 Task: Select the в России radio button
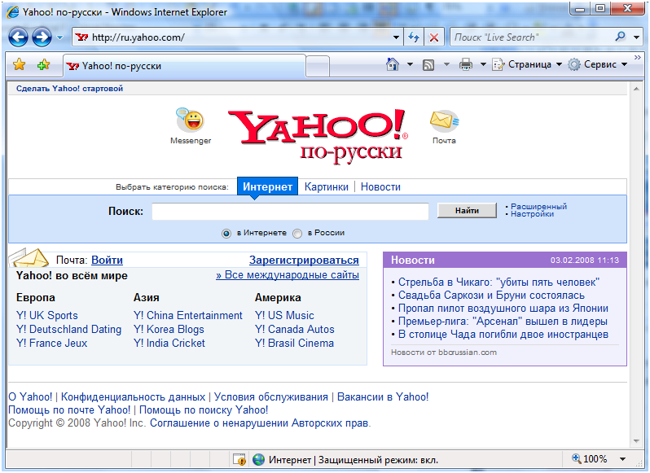click(297, 234)
